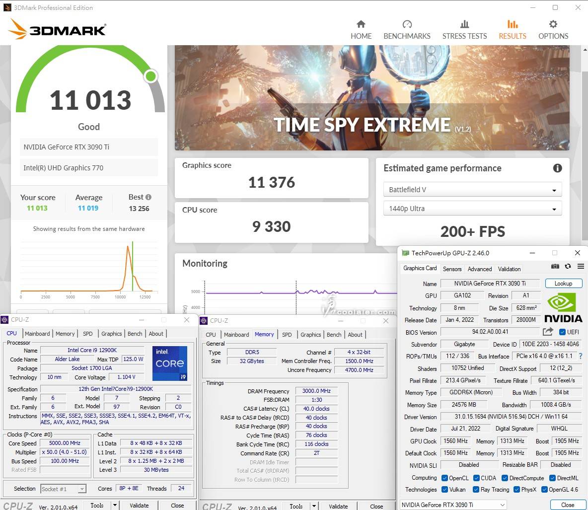Click the GPU-Z Lookup button

(563, 283)
